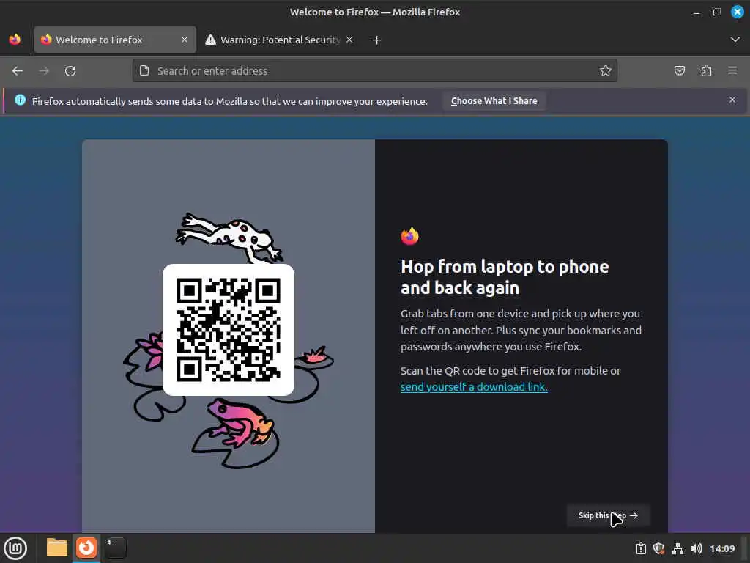Focus the Search or enter address field
This screenshot has height=563, width=750.
coord(375,71)
